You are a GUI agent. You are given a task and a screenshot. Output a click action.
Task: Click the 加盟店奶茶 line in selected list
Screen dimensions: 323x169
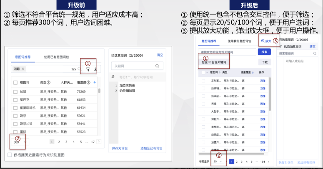pyautogui.click(x=127, y=85)
